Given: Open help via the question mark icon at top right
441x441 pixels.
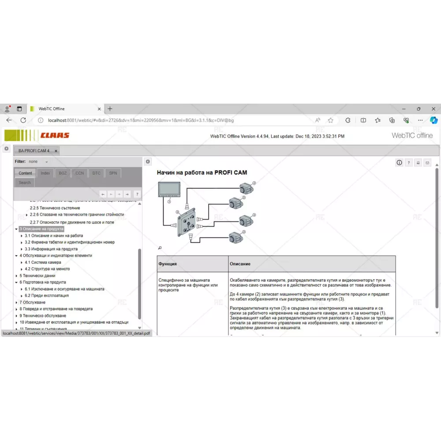Looking at the screenshot, I should pos(409,163).
